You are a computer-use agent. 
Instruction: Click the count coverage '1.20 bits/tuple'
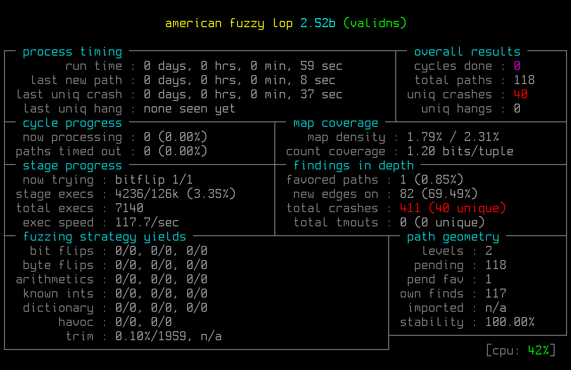[460, 152]
